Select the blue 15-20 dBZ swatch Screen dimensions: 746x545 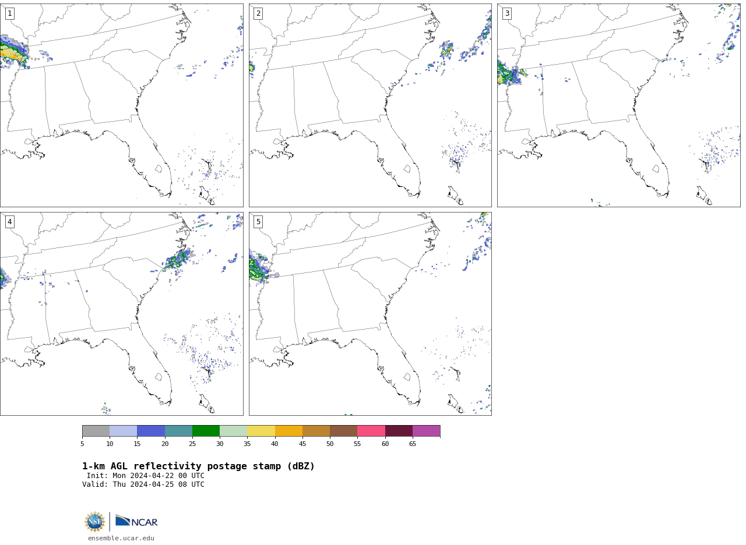(151, 431)
